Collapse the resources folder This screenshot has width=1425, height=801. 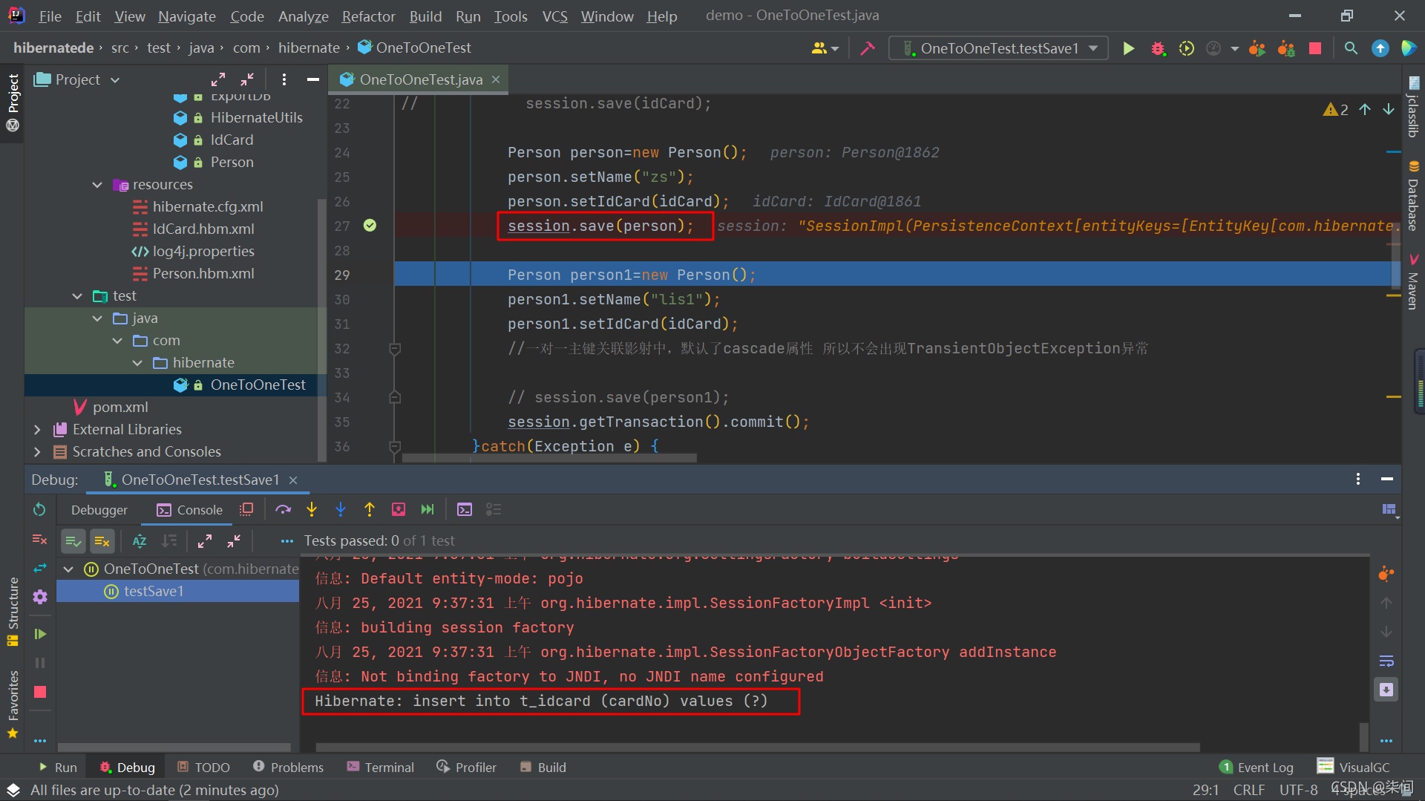point(97,185)
